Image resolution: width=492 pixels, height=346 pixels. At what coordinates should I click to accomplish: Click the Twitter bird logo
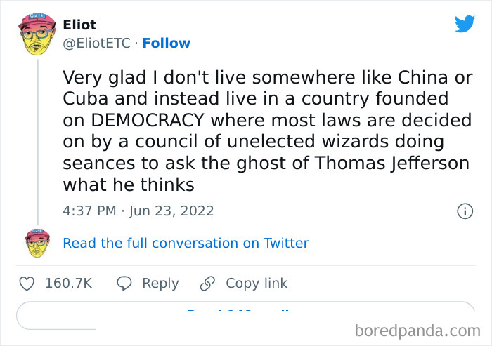click(x=465, y=24)
